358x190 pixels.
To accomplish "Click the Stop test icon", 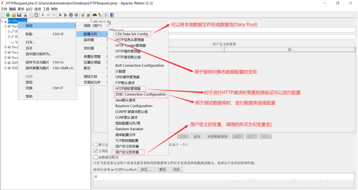I will pos(71,15).
